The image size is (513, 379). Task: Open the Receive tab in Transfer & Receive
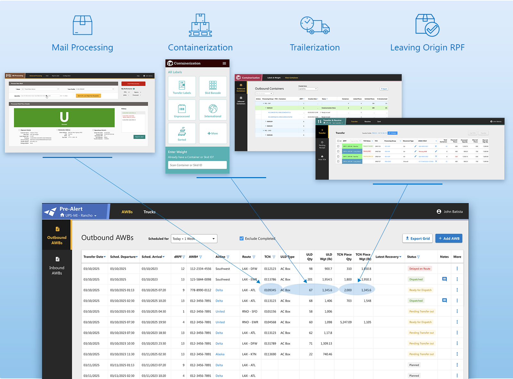tap(367, 122)
